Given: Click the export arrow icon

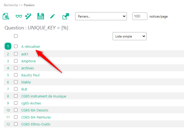Looking at the screenshot, I should pos(66,16).
